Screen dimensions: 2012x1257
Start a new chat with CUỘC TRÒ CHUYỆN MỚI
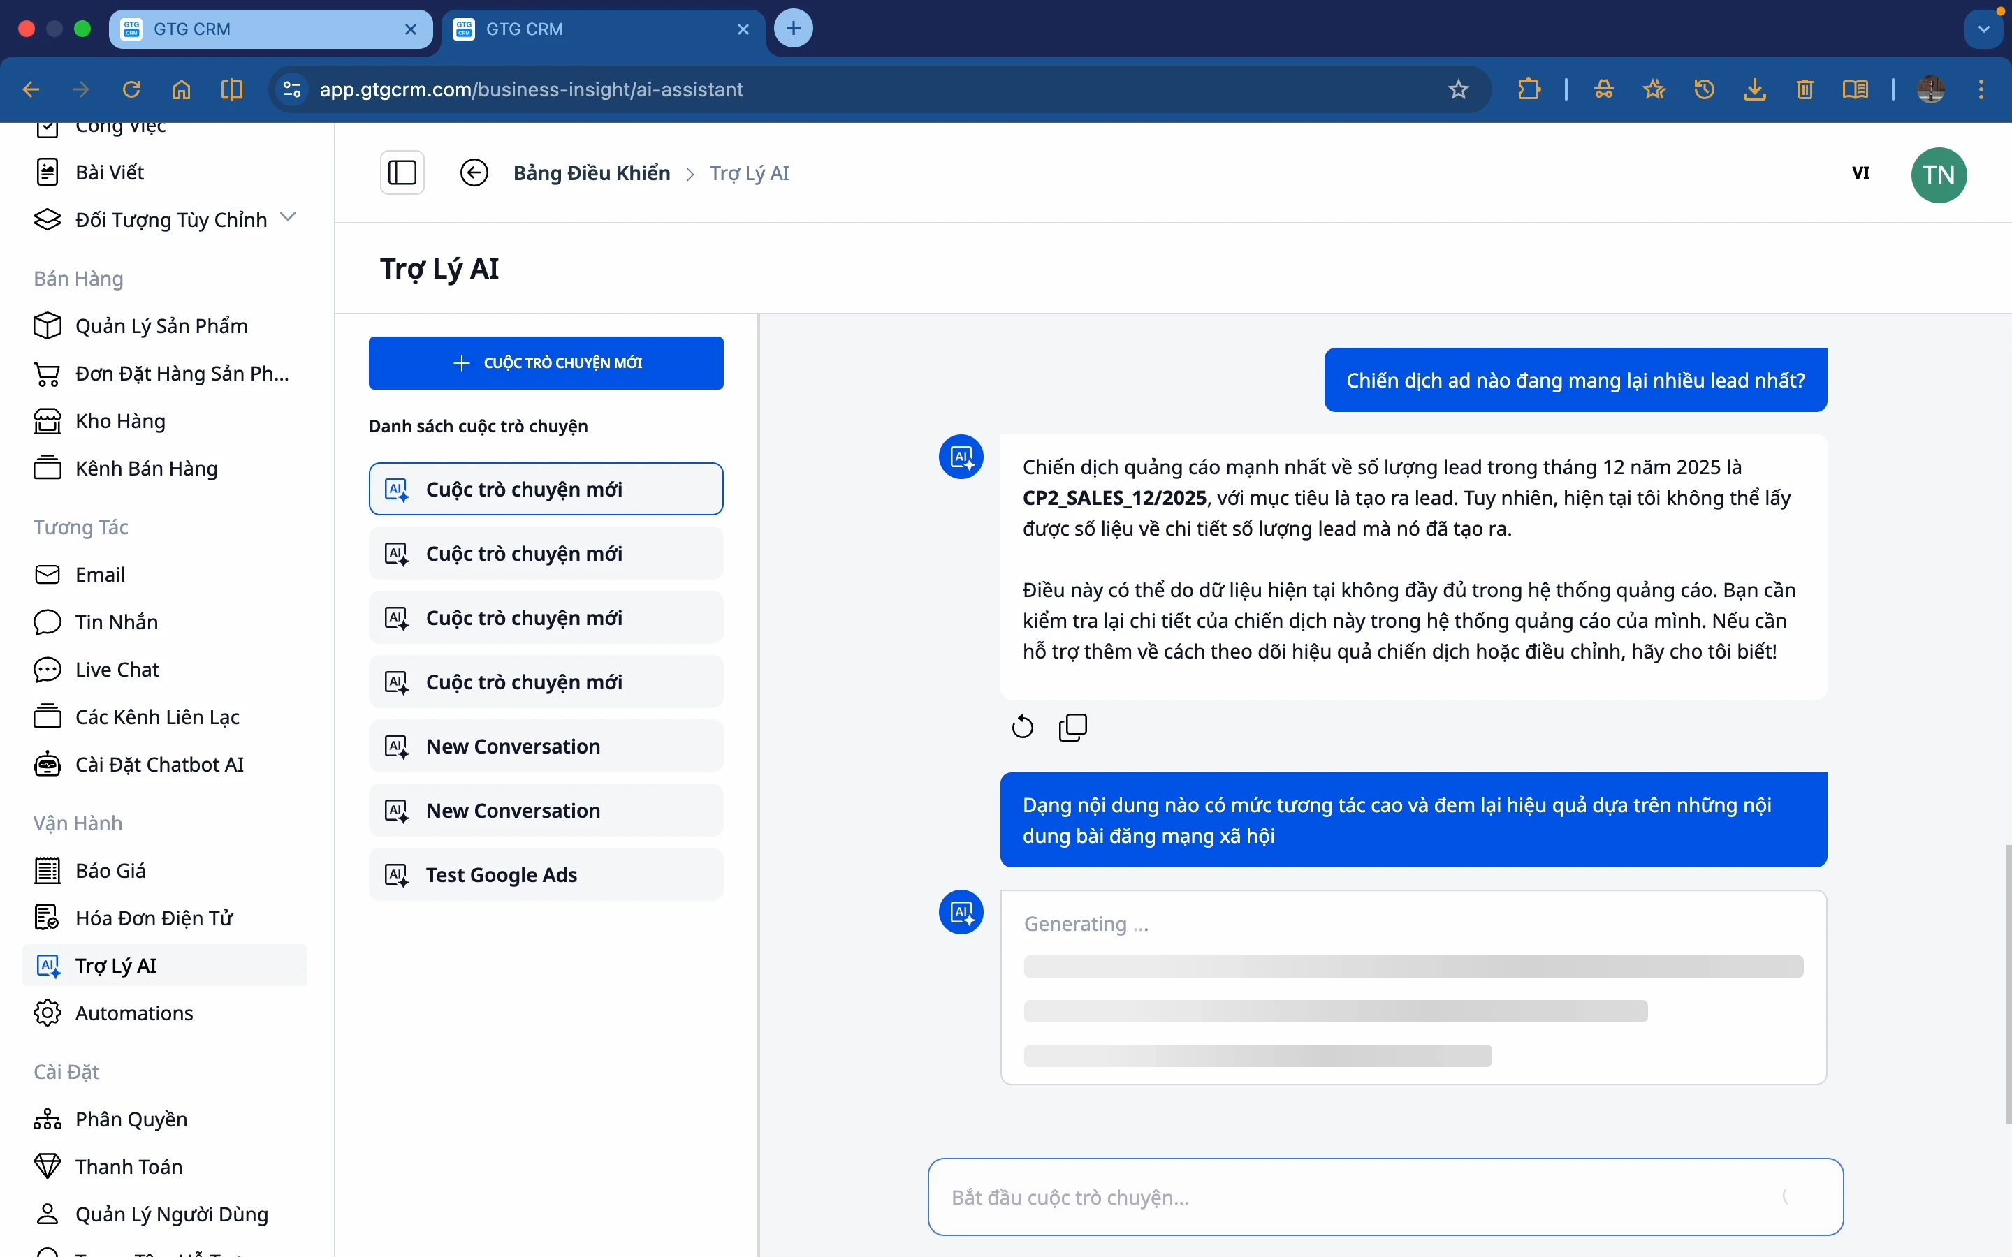[x=546, y=363]
